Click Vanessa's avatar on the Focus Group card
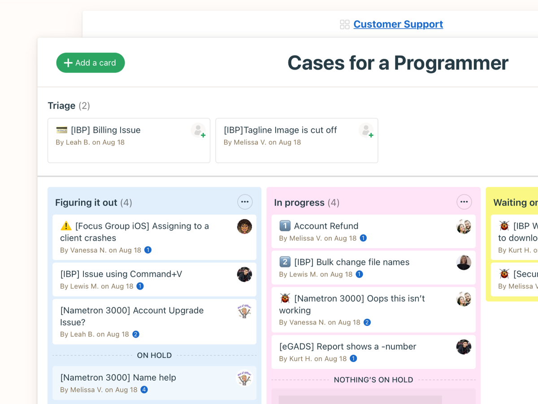538x404 pixels. (244, 226)
